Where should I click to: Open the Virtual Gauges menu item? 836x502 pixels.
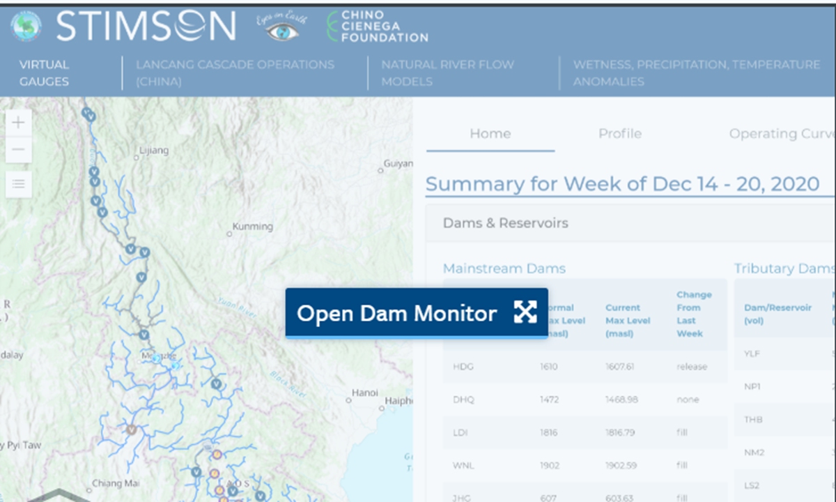[x=44, y=73]
